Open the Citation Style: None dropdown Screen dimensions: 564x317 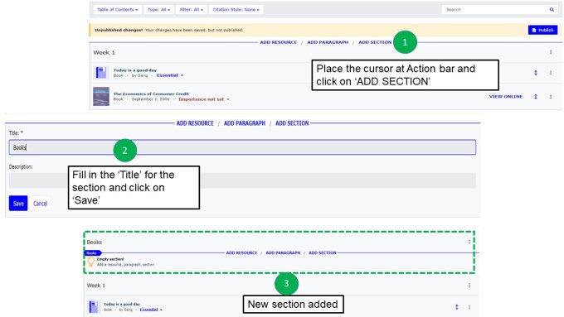[236, 10]
